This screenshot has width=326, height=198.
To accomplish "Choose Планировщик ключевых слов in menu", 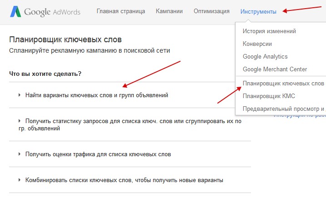I will coord(283,83).
